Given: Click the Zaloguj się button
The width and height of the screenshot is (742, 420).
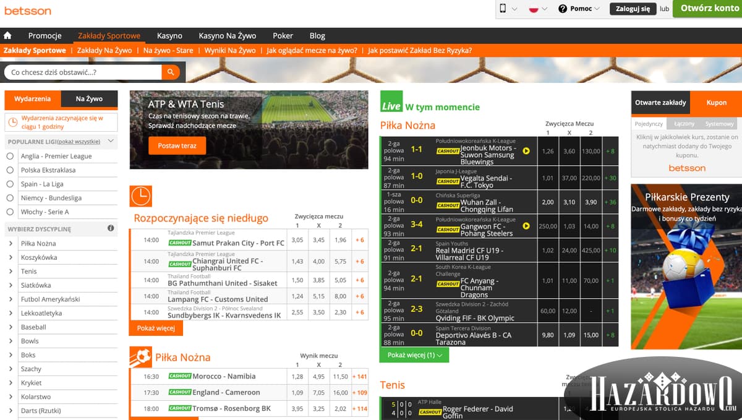Looking at the screenshot, I should click(x=633, y=9).
